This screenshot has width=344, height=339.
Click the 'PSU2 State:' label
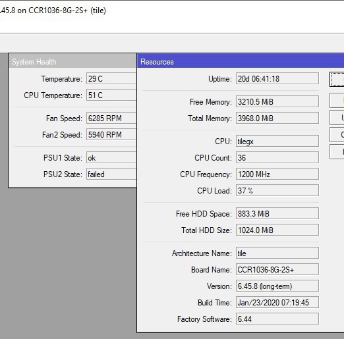point(63,174)
